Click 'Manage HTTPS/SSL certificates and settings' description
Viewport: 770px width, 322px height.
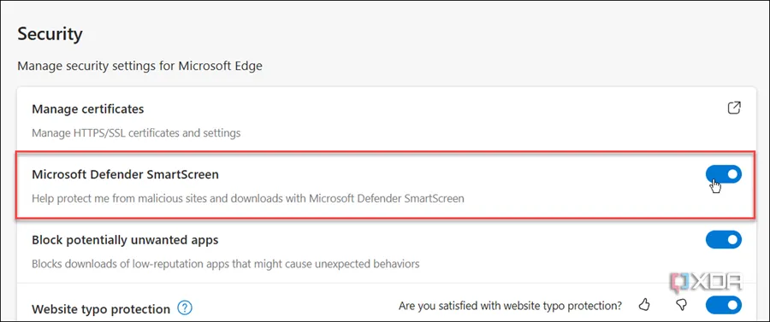[136, 133]
